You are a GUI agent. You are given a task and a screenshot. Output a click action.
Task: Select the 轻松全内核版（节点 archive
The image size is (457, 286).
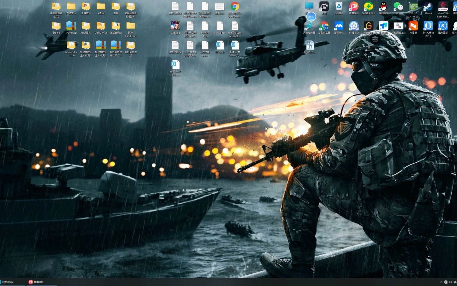click(x=116, y=49)
